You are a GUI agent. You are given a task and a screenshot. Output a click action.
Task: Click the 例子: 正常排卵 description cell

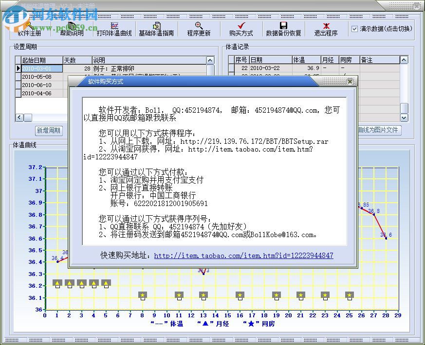(x=149, y=69)
